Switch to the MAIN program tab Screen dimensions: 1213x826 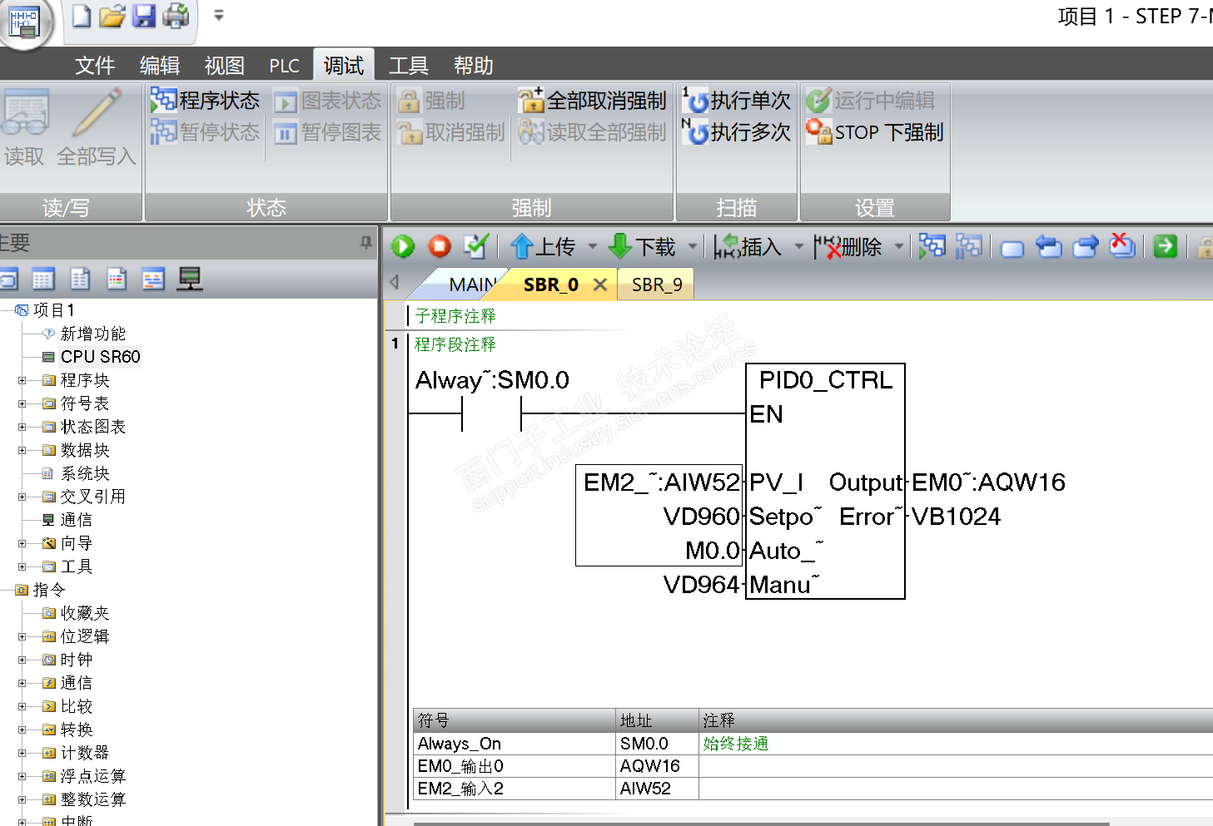coord(472,284)
